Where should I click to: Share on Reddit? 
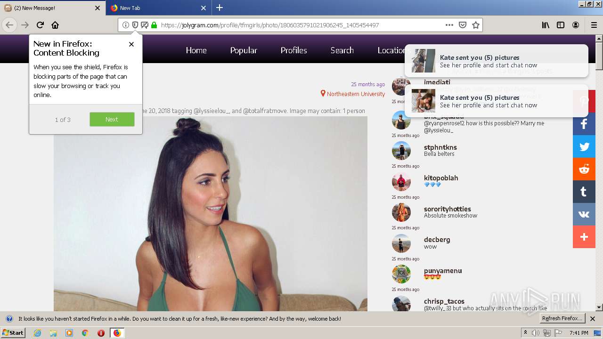click(584, 169)
